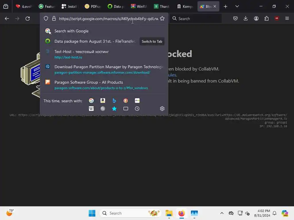Search this time in History
The height and width of the screenshot is (220, 294).
[137, 109]
